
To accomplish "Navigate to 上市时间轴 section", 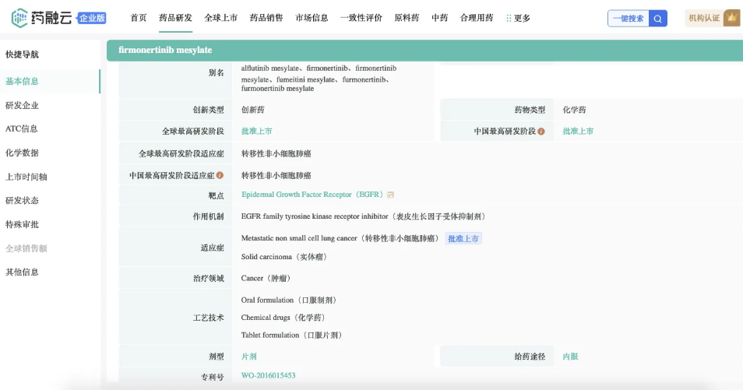I will 26,177.
